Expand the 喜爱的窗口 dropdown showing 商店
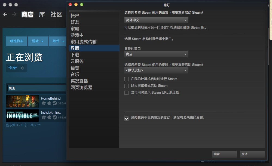 (156, 54)
